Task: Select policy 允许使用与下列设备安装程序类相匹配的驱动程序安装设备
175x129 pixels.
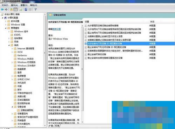Action: click(114, 29)
